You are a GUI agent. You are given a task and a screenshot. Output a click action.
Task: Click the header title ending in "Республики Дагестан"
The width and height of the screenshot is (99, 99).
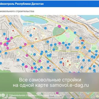(22, 4)
